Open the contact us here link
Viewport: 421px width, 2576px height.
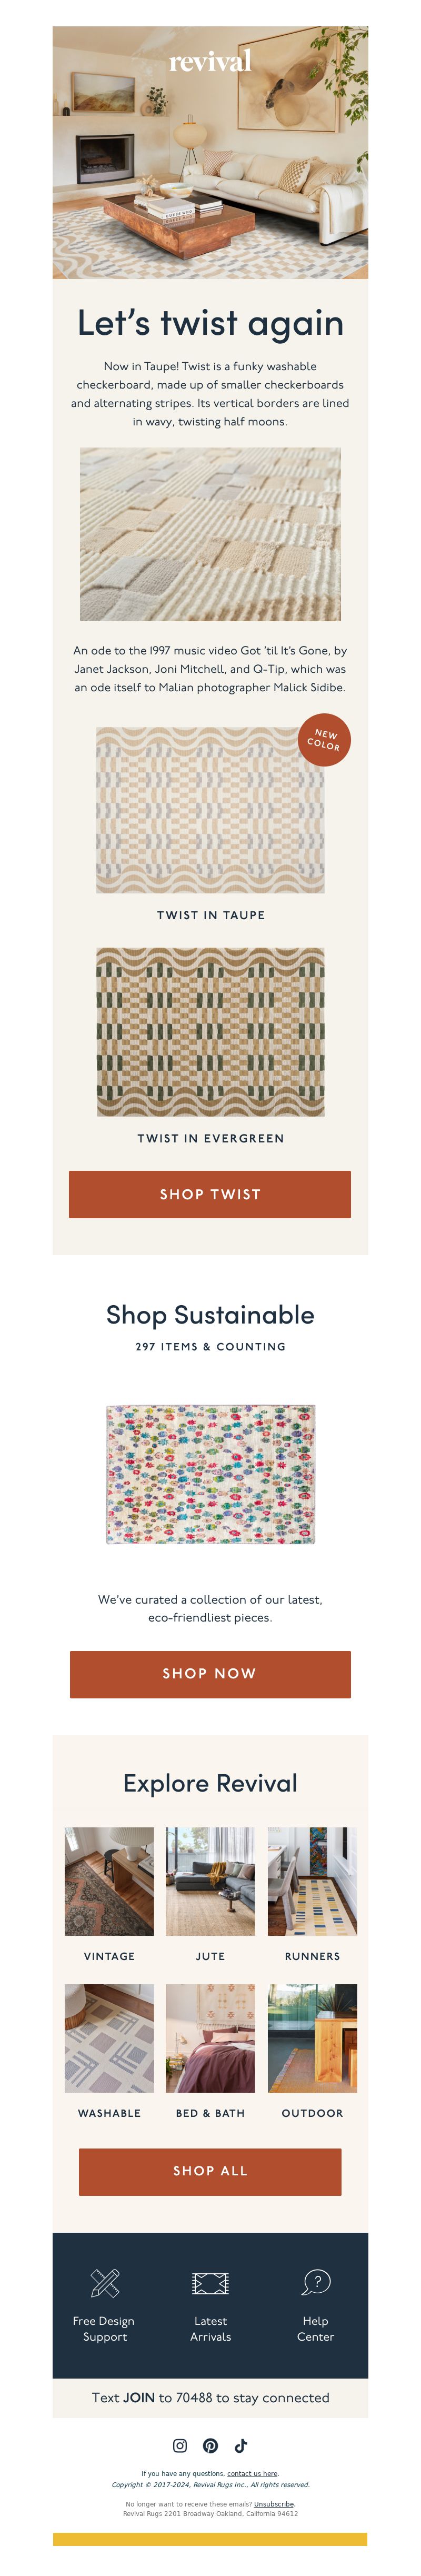pos(252,2473)
